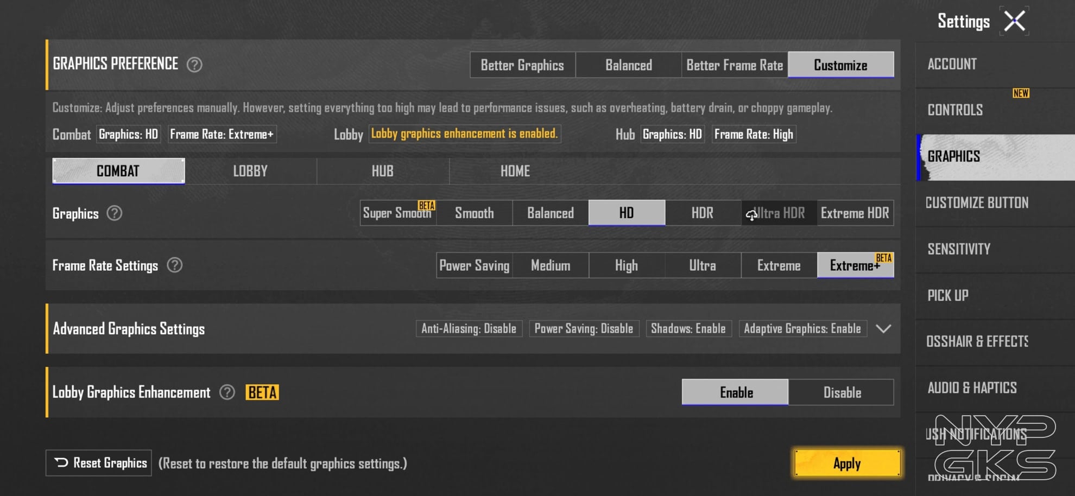Viewport: 1075px width, 496px height.
Task: Select the Customize preset
Action: 841,65
